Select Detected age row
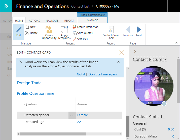Image resolution: width=180 pixels, height=140 pixels. (x=69, y=122)
